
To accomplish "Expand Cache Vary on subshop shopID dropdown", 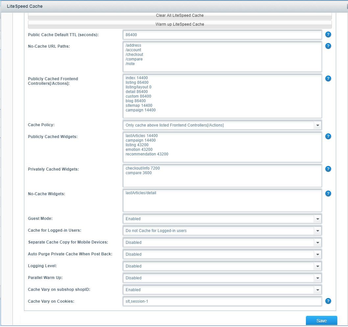I will click(318, 290).
